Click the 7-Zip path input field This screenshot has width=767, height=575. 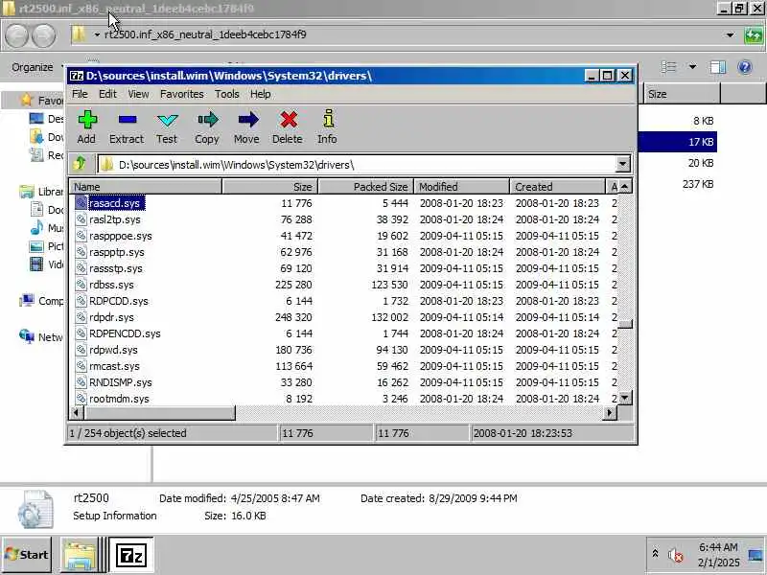point(357,164)
